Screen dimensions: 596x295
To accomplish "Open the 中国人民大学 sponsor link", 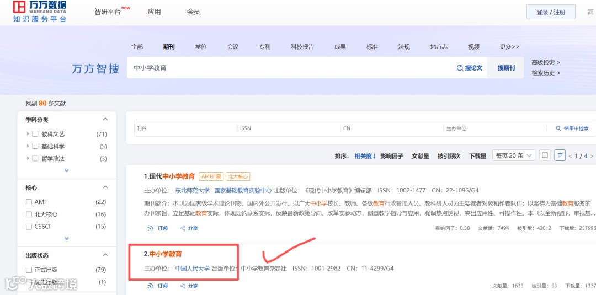I will (x=193, y=269).
